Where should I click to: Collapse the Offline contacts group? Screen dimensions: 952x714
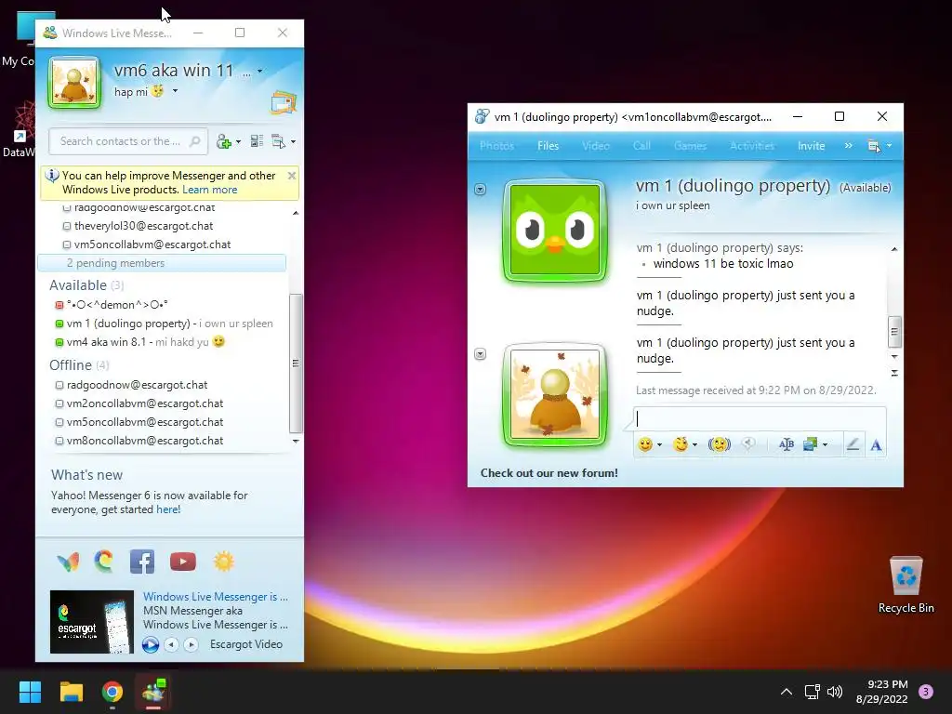[x=71, y=365]
